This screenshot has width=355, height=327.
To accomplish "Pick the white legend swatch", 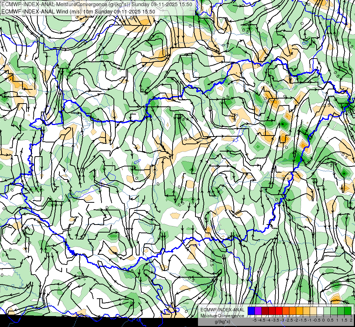I will coord(320,311).
